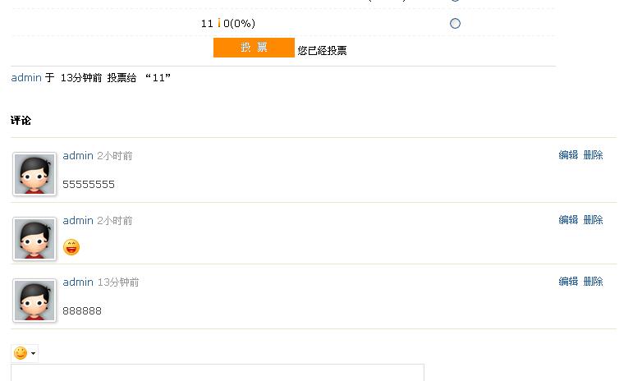Image resolution: width=619 pixels, height=381 pixels.
Task: Click avatar of the laughing emoji comment
Action: (34, 239)
